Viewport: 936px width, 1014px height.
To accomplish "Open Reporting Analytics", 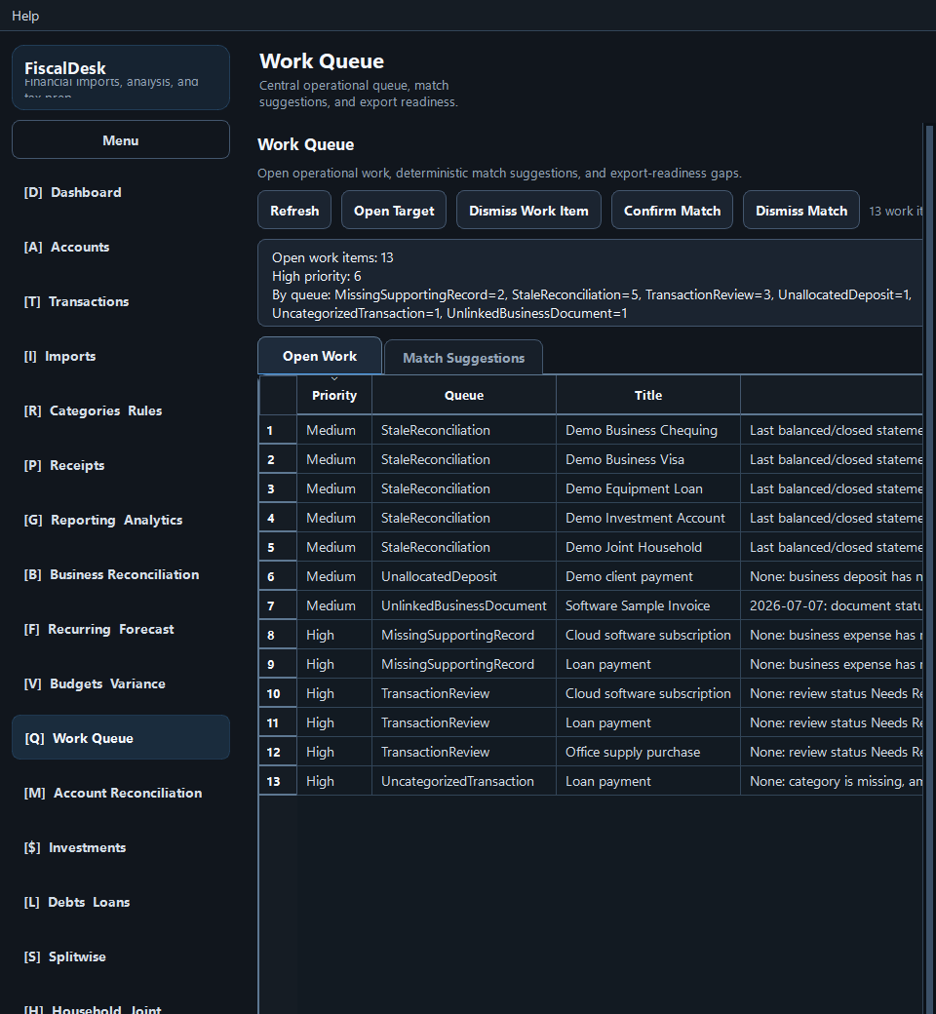I will pos(120,520).
